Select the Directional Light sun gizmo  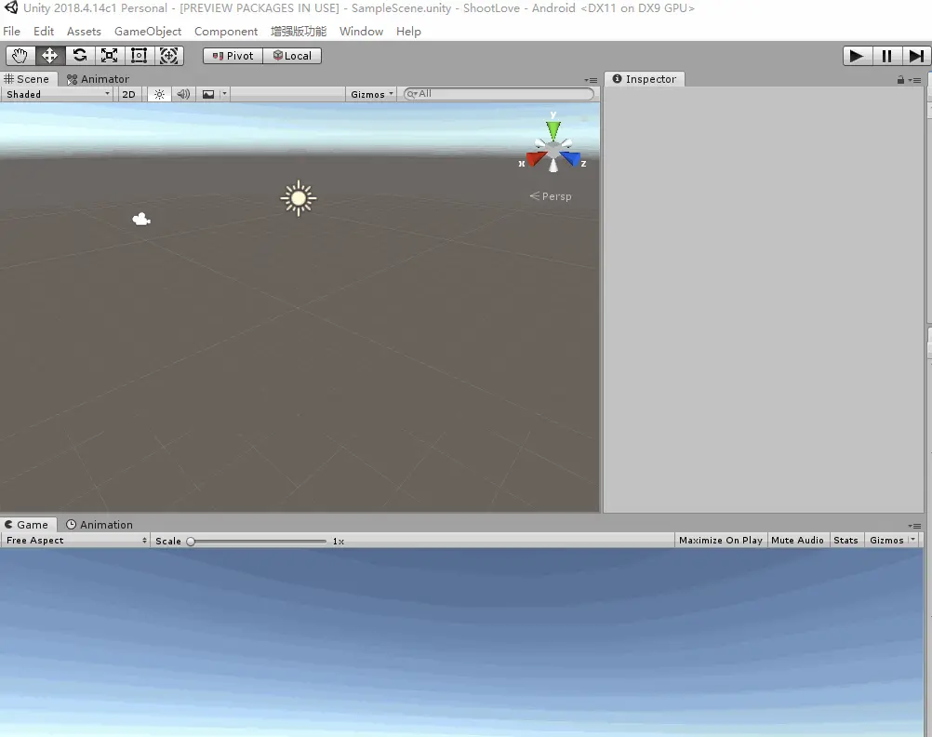299,199
